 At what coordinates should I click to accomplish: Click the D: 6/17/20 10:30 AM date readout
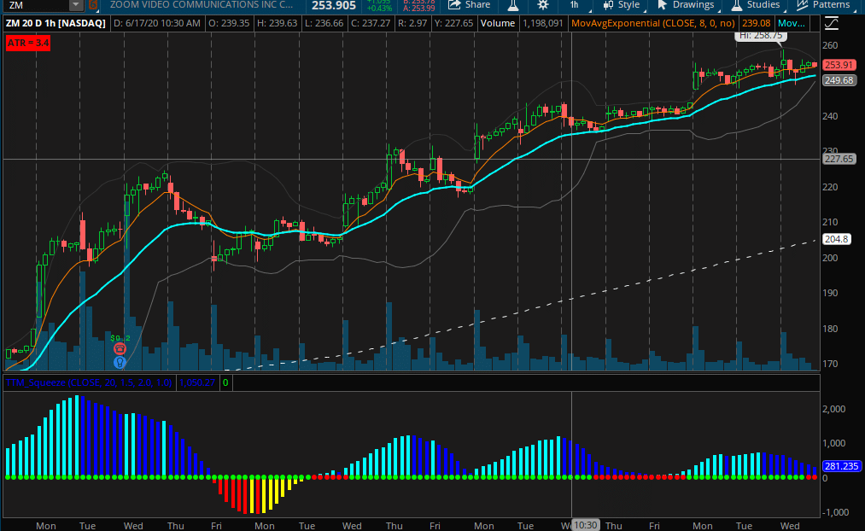pyautogui.click(x=156, y=23)
